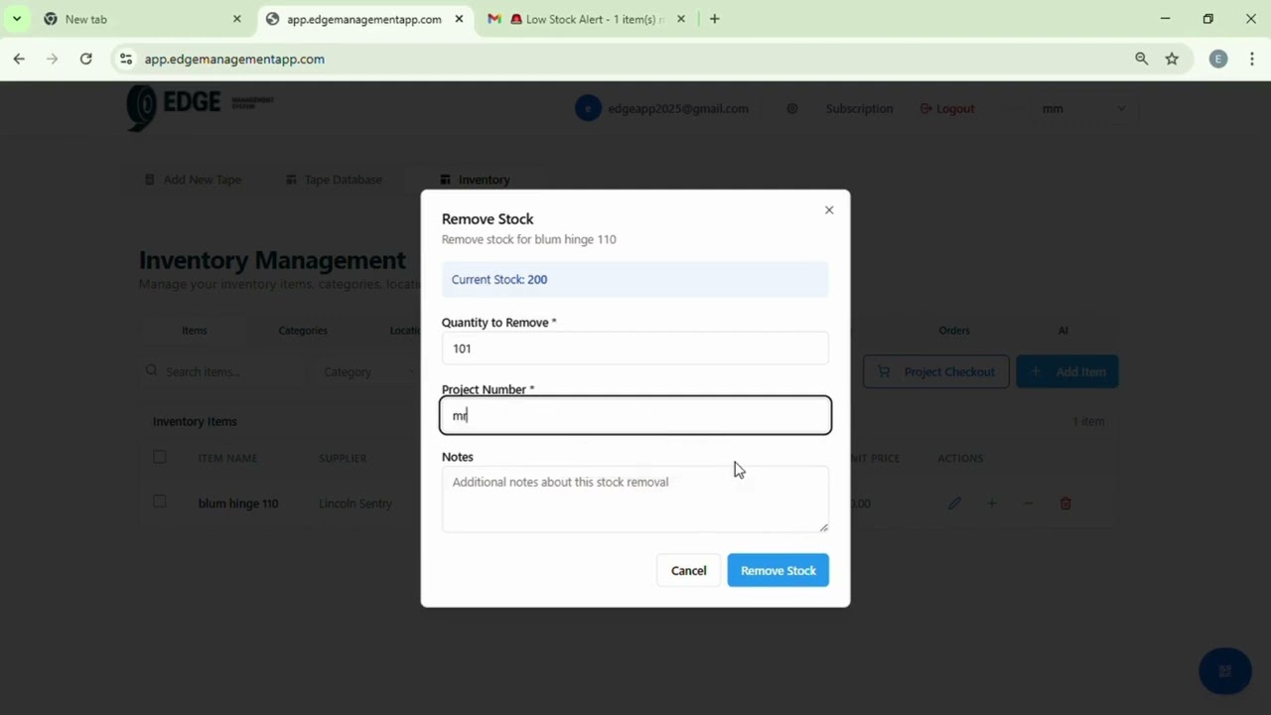Open the chat widget bubble
Image resolution: width=1271 pixels, height=715 pixels.
point(1224,671)
